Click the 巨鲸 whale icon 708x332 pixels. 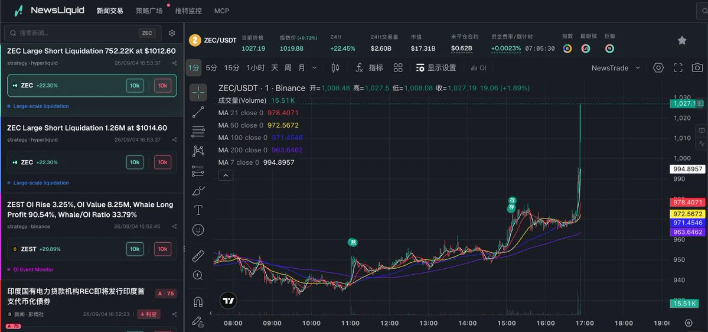pyautogui.click(x=609, y=48)
